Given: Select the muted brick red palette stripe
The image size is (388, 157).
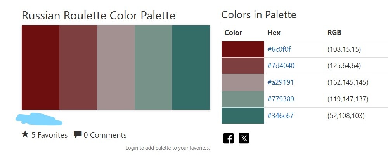Looking at the screenshot, I should pyautogui.click(x=78, y=67).
